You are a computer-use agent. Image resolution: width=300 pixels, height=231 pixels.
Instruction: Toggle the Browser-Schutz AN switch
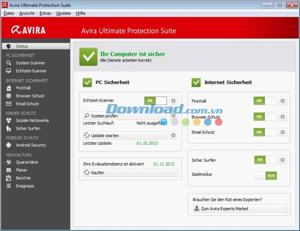point(265,117)
